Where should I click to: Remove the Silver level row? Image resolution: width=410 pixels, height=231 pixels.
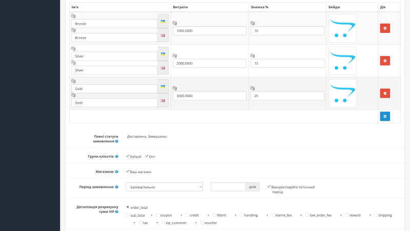pyautogui.click(x=385, y=61)
